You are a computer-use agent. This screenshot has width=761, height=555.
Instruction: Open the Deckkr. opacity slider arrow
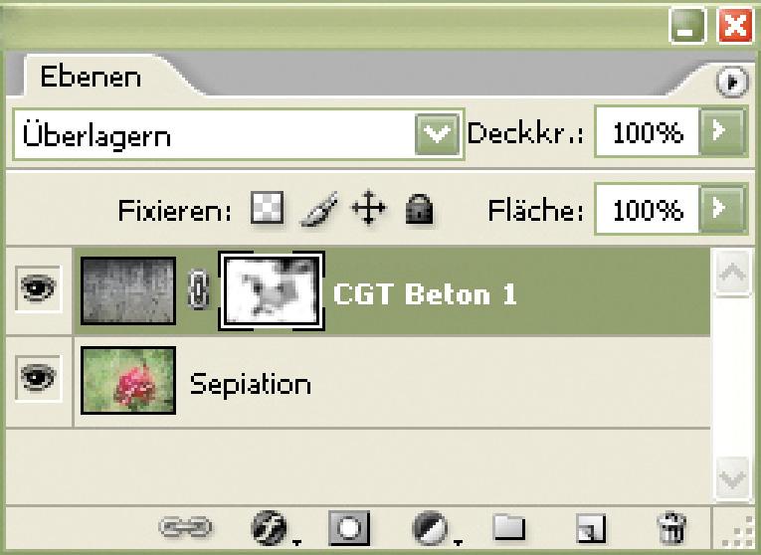(x=721, y=131)
